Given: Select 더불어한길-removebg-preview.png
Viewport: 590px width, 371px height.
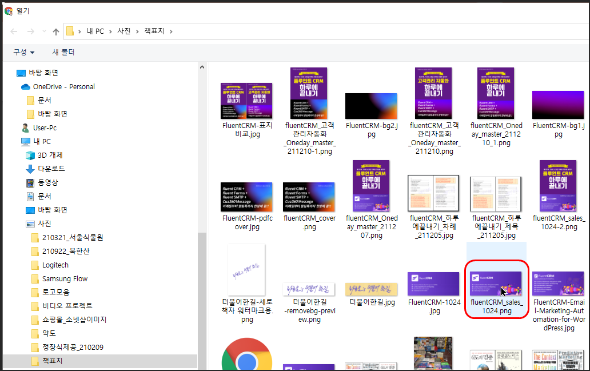Looking at the screenshot, I should (x=309, y=304).
